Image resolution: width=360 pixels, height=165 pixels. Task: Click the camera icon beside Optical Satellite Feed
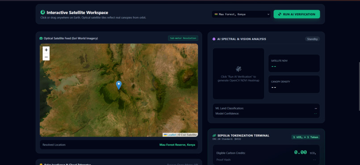pos(41,38)
